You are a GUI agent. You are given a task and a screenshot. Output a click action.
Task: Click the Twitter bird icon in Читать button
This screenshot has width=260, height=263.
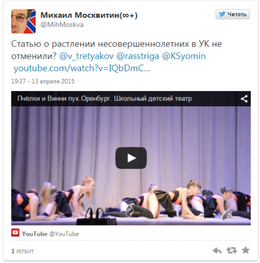tap(222, 14)
